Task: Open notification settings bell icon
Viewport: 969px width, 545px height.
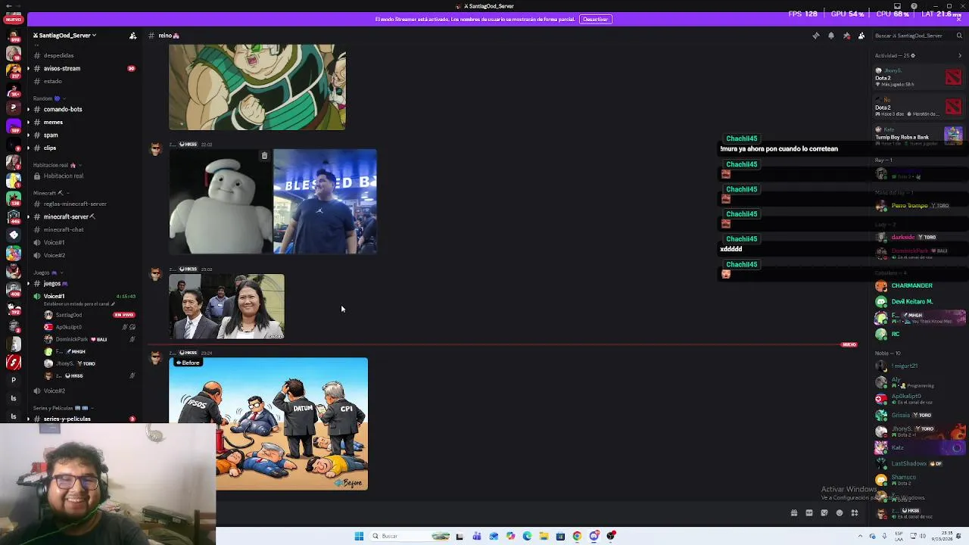Action: (830, 36)
